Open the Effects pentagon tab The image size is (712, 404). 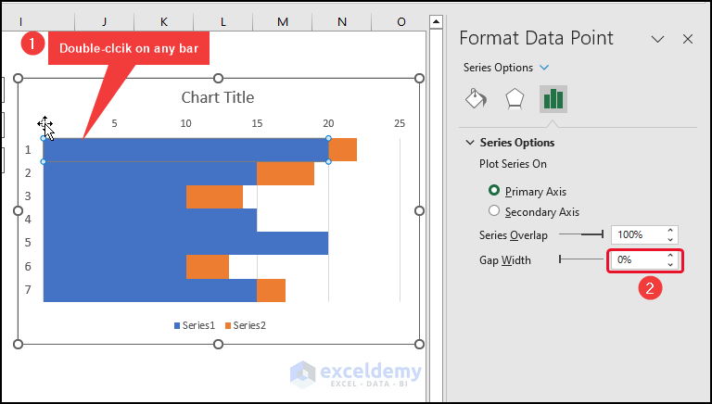pos(515,99)
